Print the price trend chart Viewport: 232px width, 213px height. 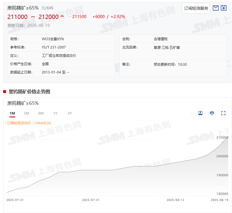(x=212, y=113)
